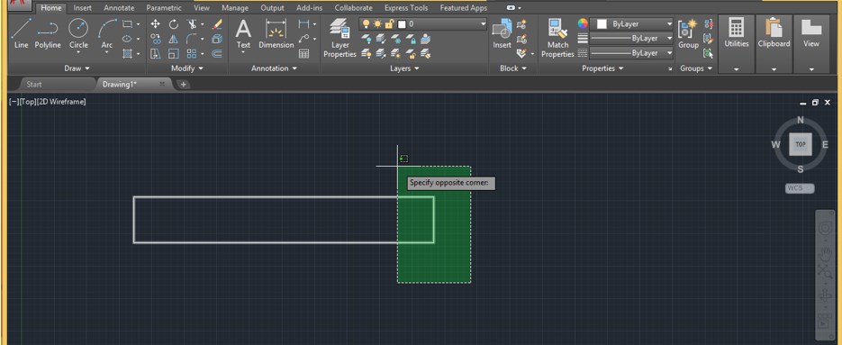This screenshot has width=842, height=345.
Task: Select the Fillet tool
Action: point(192,39)
